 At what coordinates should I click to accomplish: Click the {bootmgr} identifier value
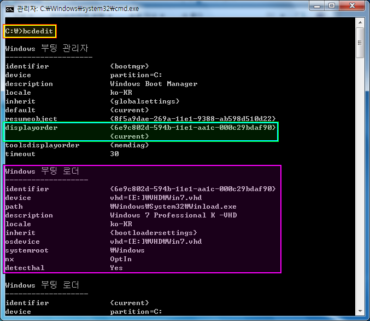[x=130, y=66]
